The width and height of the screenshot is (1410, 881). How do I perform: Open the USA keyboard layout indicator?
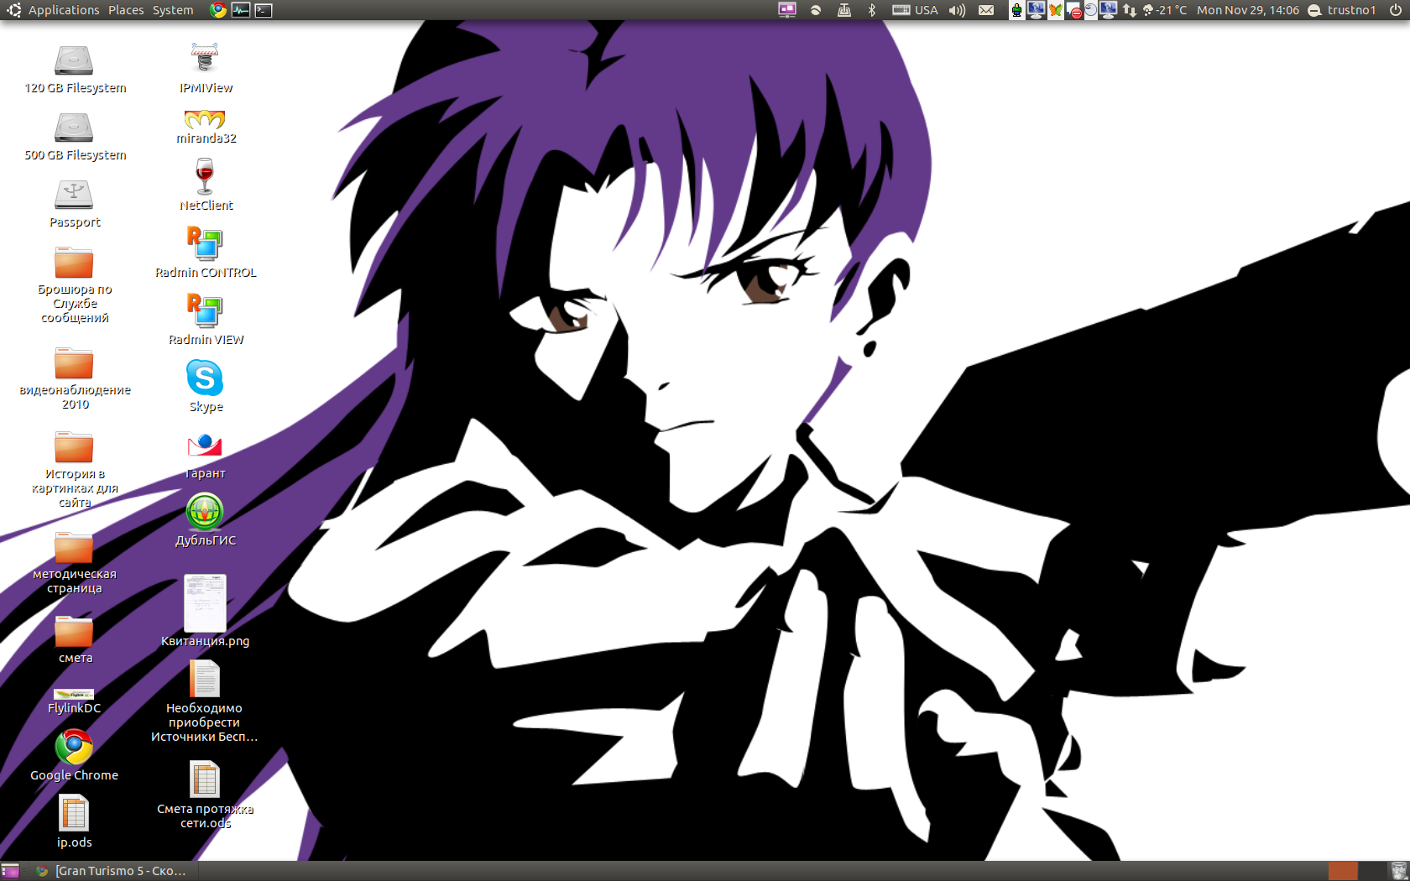[916, 10]
